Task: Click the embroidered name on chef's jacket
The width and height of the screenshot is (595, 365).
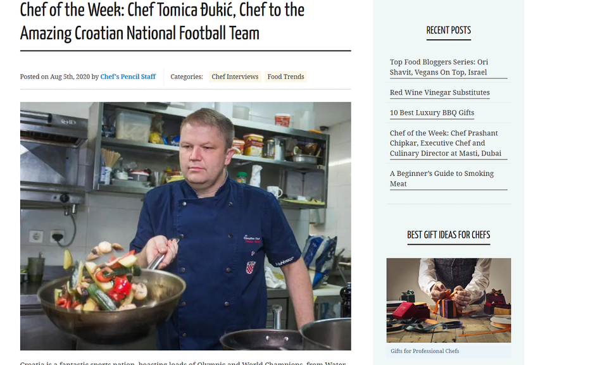Action: (x=252, y=239)
